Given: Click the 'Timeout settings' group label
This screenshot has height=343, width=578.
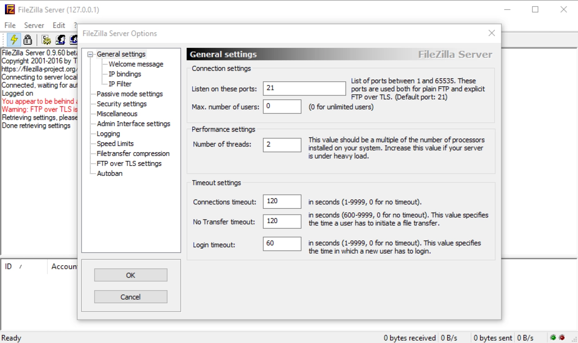Looking at the screenshot, I should 216,183.
